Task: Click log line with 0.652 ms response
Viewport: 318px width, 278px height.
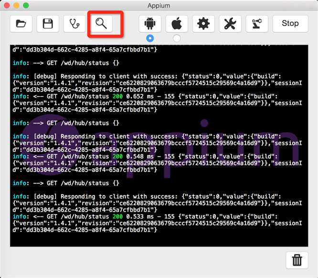Action: [x=145, y=96]
